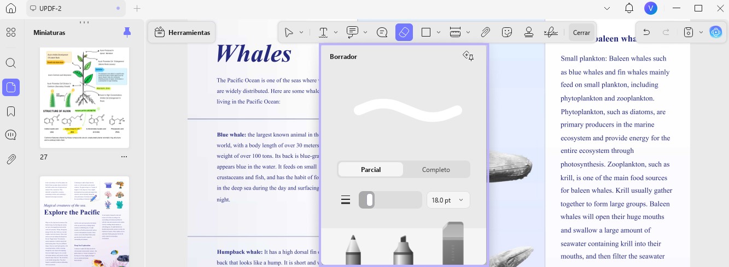Open the user account avatar

651,8
